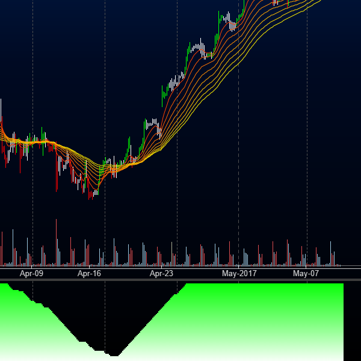361x361 pixels.
Task: Click the black strip right of green indicator
Action: pyautogui.click(x=352, y=322)
